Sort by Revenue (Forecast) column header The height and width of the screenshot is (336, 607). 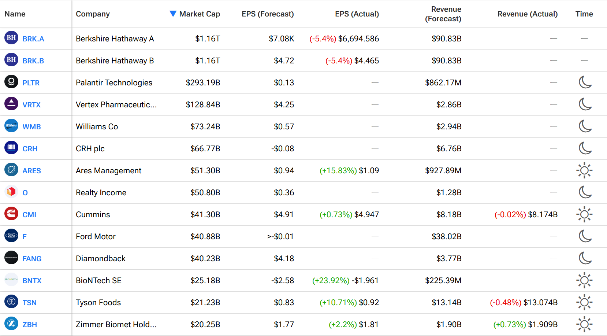[x=443, y=14]
